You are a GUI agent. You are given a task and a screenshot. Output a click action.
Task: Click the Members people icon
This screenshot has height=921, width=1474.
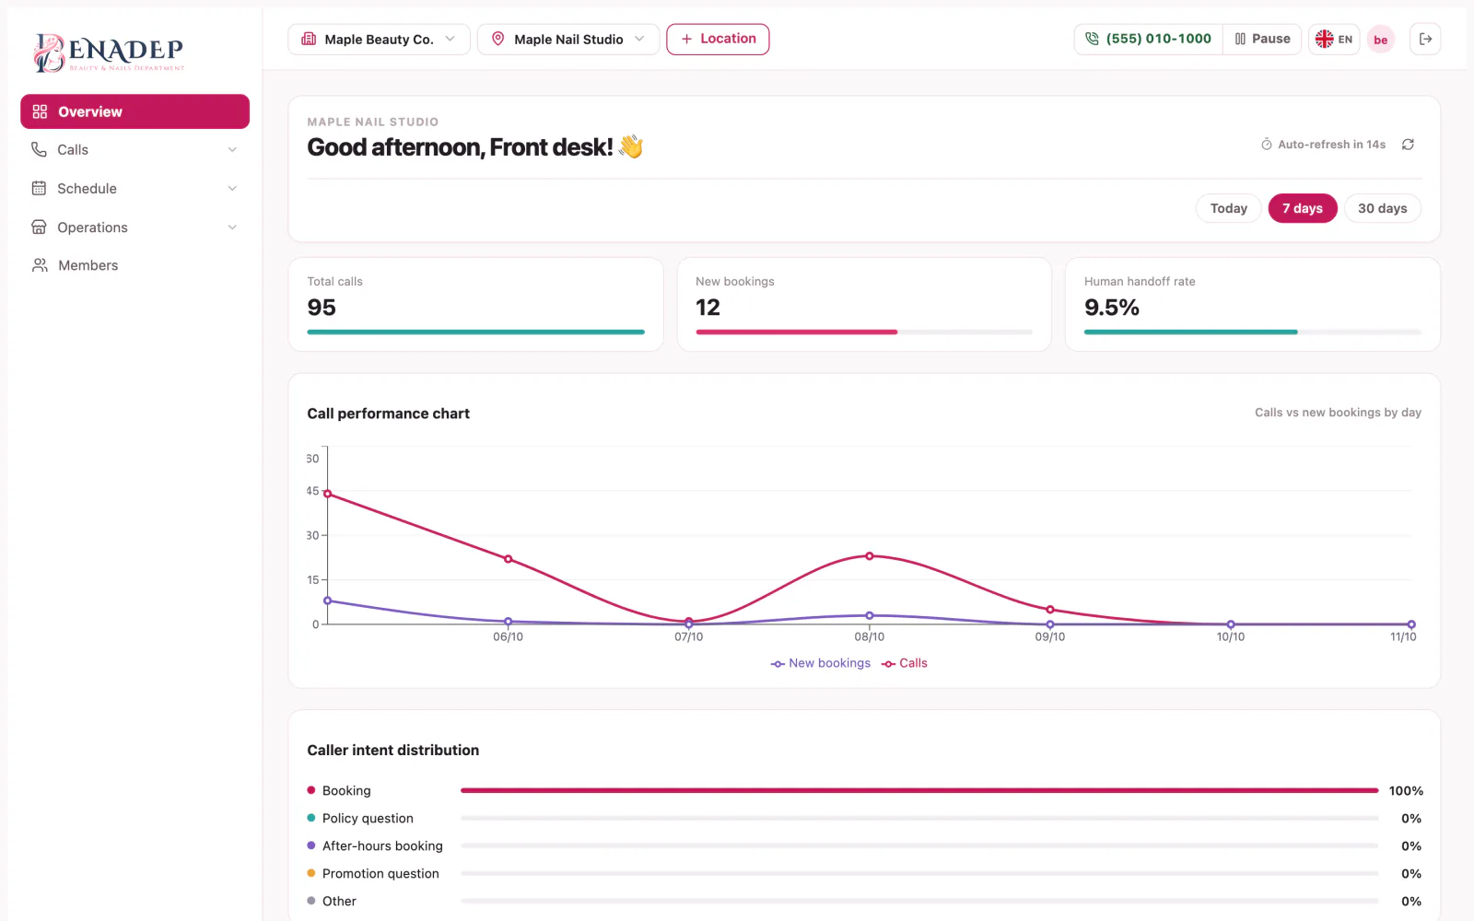(x=40, y=265)
